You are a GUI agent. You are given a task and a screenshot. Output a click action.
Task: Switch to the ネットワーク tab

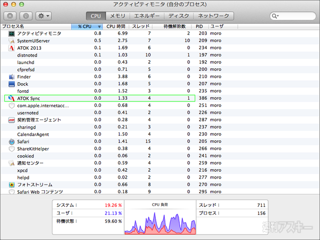213,16
